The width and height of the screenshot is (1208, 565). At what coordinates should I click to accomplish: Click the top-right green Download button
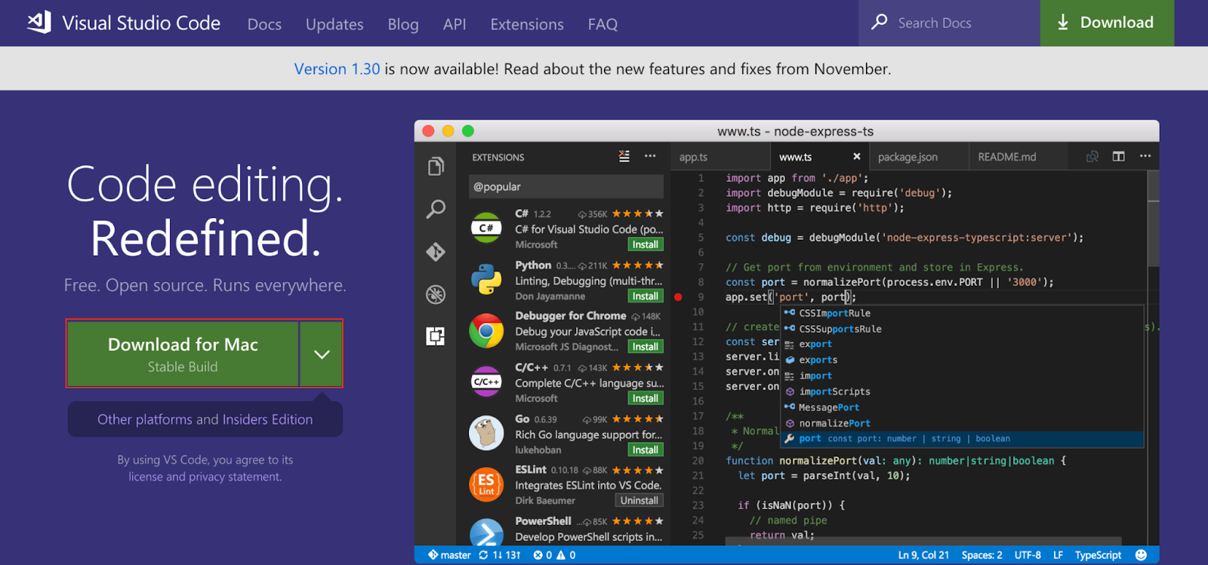pos(1107,23)
